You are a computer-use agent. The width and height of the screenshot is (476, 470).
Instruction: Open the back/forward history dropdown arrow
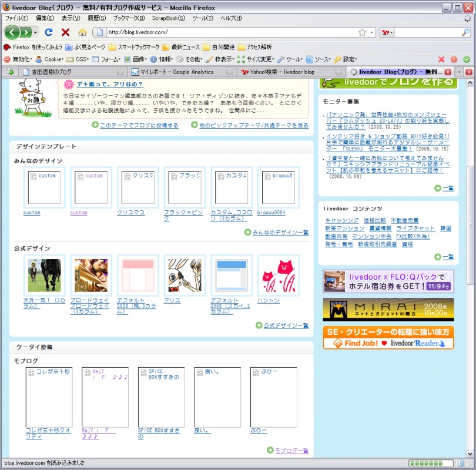pyautogui.click(x=35, y=32)
